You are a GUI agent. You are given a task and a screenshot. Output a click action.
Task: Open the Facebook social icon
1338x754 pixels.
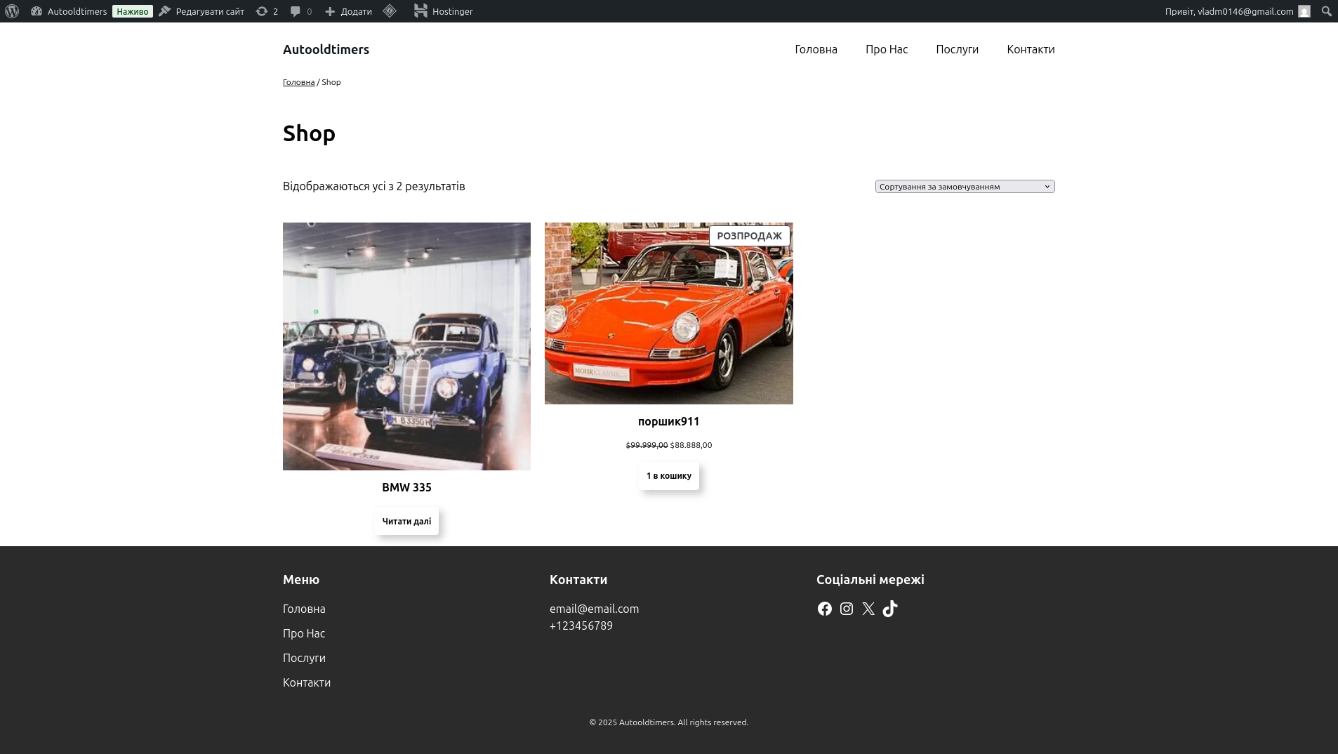click(825, 609)
